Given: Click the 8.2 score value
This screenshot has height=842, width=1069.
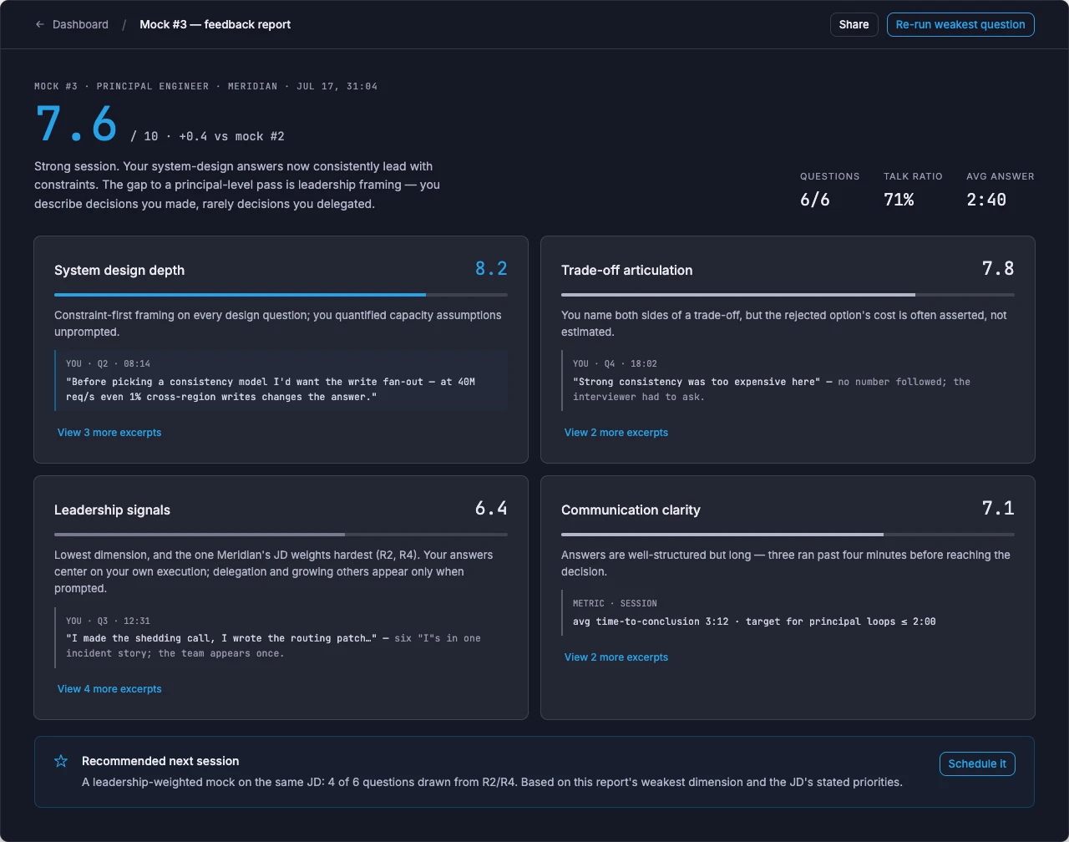Looking at the screenshot, I should [x=491, y=269].
